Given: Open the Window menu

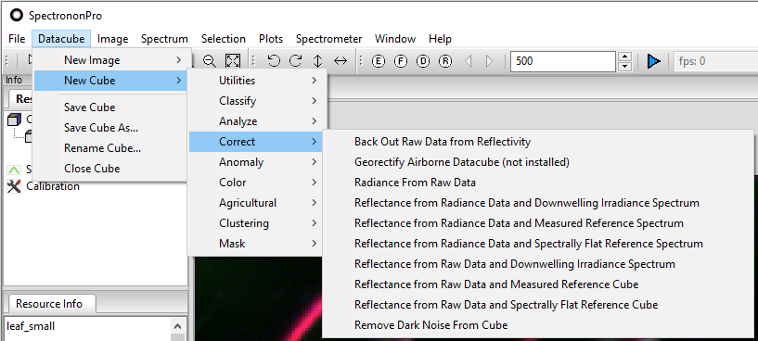Looking at the screenshot, I should (395, 39).
